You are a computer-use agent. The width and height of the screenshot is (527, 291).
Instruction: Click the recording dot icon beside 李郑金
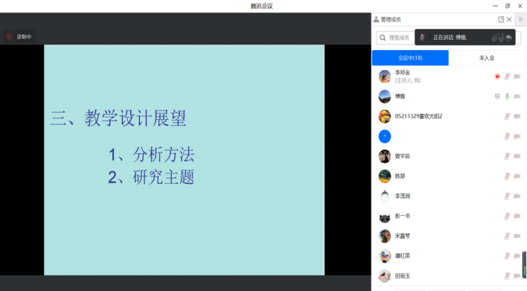pos(497,77)
